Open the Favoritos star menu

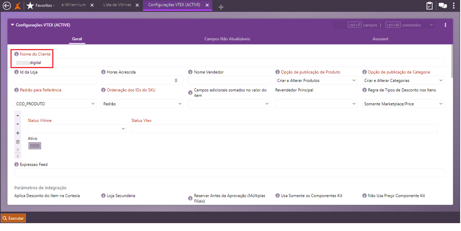coord(40,6)
